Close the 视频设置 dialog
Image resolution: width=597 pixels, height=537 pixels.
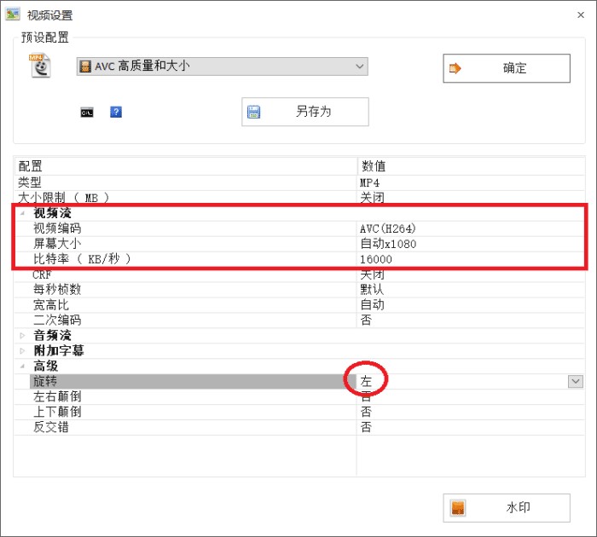tap(579, 14)
